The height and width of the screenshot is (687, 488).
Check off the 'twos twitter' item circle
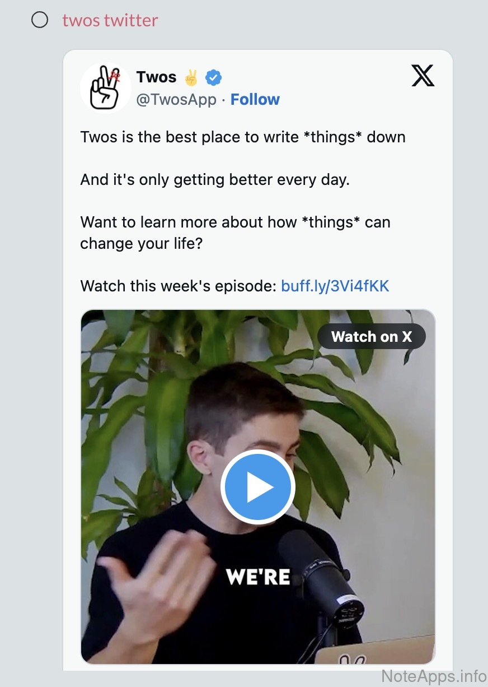(x=40, y=20)
